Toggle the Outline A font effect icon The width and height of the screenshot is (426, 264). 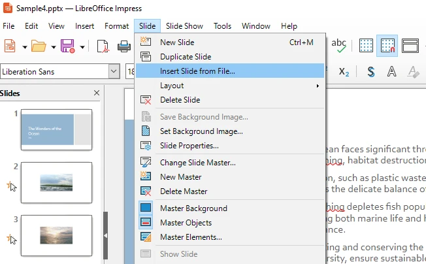391,72
